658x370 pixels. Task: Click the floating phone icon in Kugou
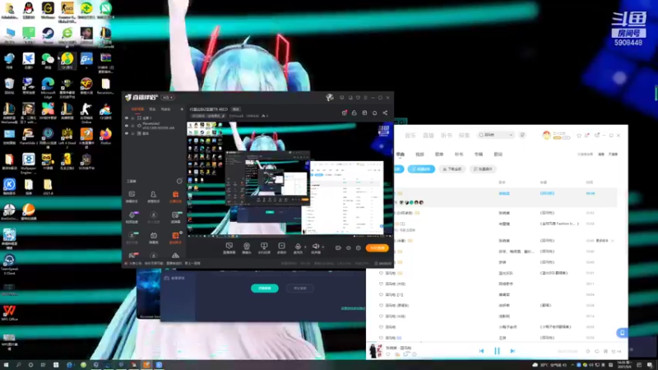point(622,333)
